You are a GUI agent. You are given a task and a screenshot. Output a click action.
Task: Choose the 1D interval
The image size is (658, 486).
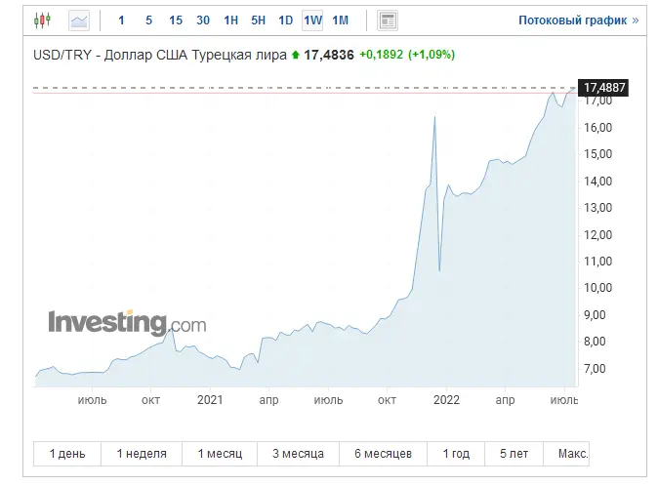(x=286, y=20)
